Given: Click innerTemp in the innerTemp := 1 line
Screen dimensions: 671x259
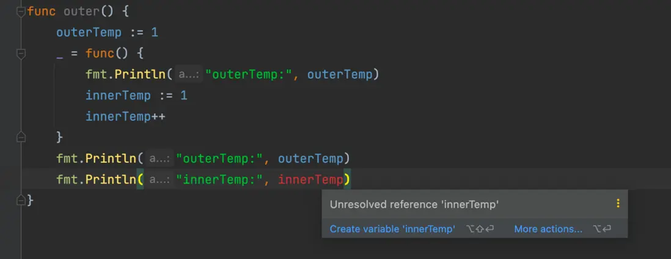Looking at the screenshot, I should pyautogui.click(x=118, y=96).
